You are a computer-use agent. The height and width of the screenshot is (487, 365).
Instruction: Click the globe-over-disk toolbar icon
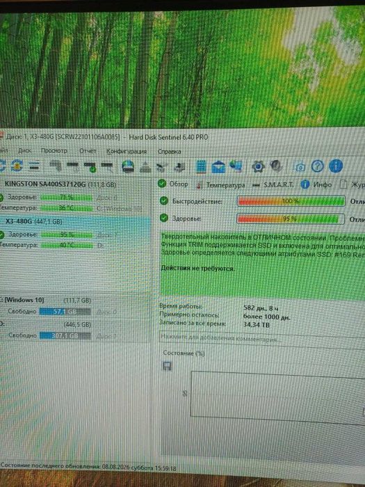tap(128, 166)
